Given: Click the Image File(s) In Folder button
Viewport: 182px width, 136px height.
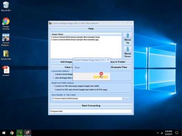Looking at the screenshot, I should pyautogui.click(x=121, y=62).
